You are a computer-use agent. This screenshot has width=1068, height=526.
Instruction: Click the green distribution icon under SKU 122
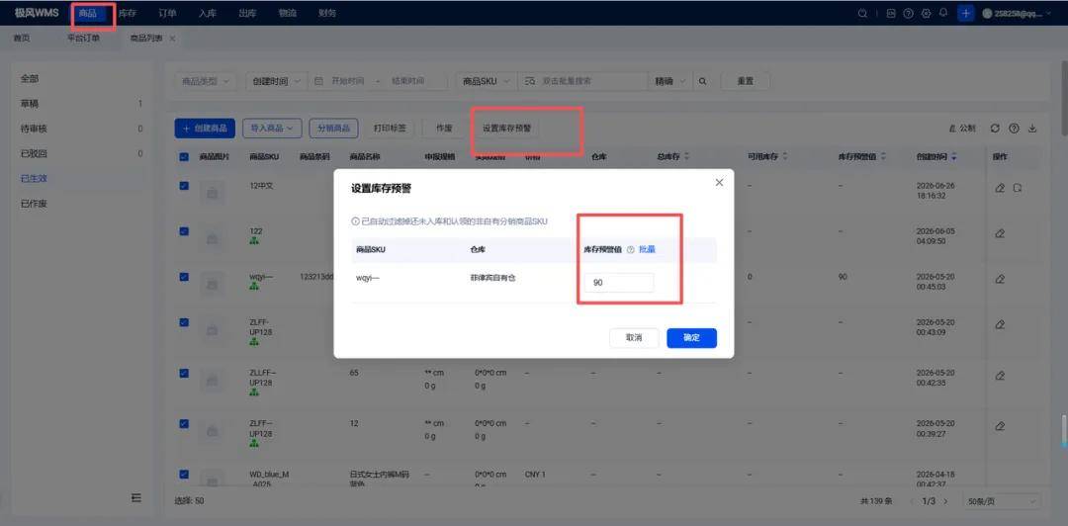254,240
